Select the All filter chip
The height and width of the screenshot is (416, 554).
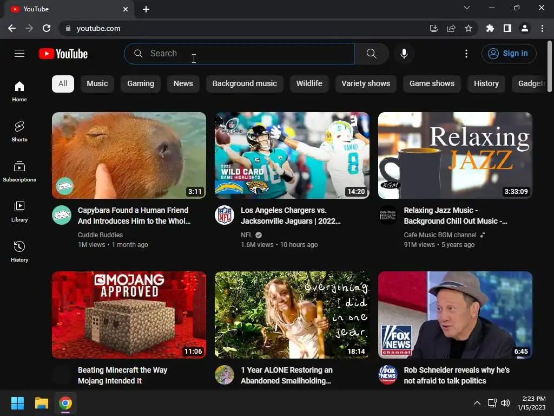(63, 84)
